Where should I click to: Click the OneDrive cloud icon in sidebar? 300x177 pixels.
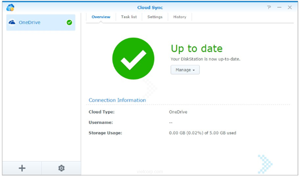pos(12,22)
